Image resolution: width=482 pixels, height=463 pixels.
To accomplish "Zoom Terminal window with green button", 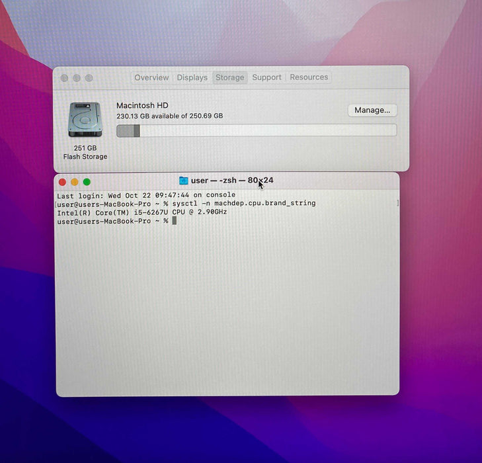I will 87,182.
